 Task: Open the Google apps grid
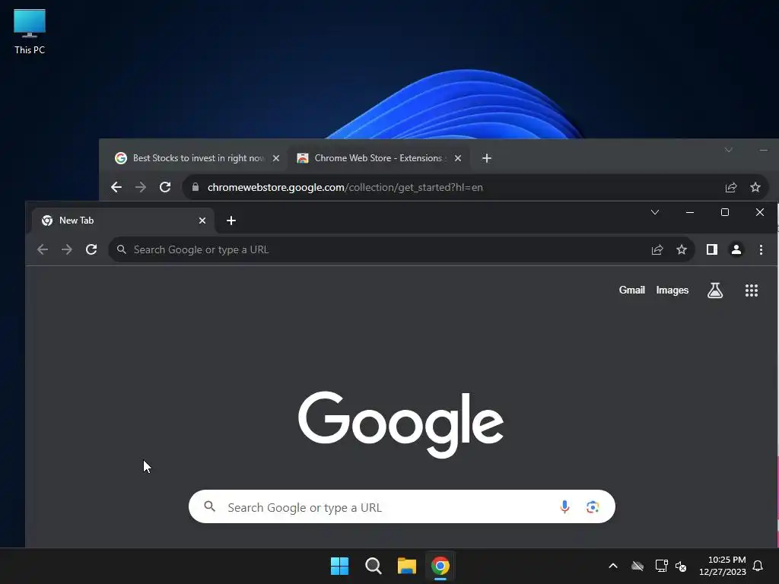point(752,290)
